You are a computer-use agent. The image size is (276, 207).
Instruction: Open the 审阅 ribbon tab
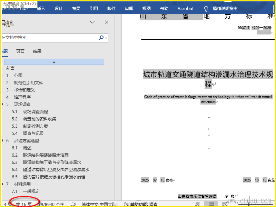tap(129, 8)
